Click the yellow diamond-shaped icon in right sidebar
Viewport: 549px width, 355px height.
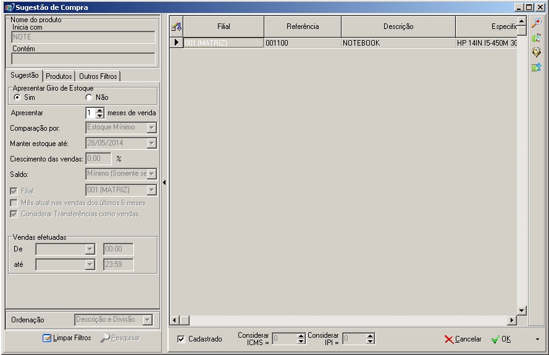point(537,53)
